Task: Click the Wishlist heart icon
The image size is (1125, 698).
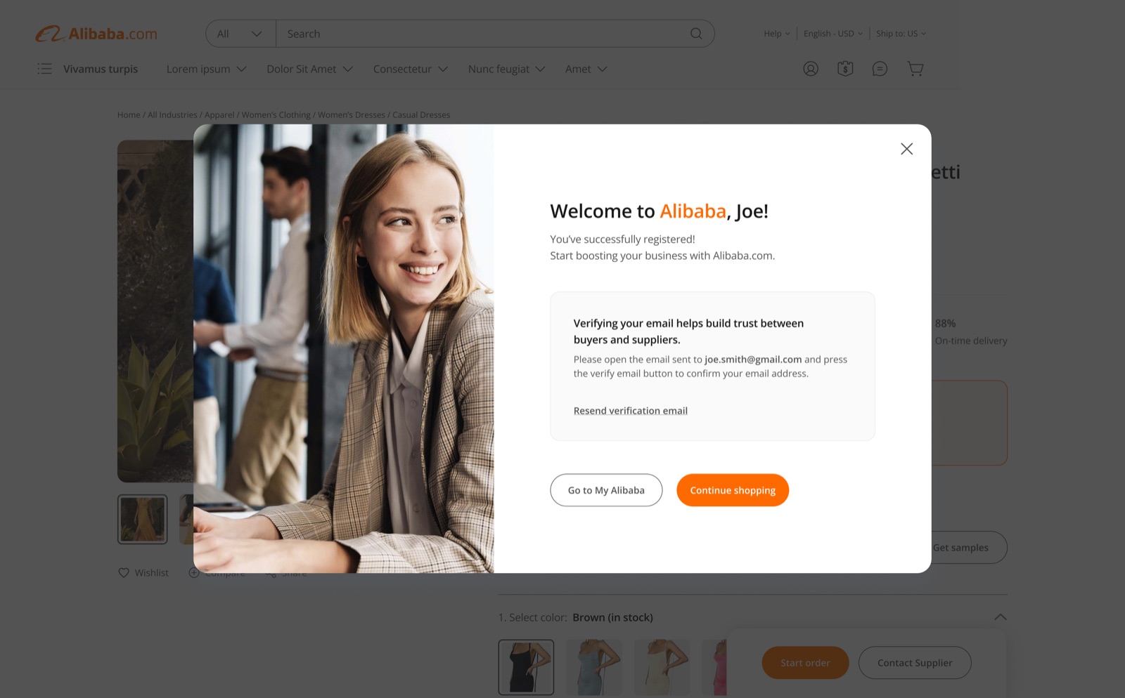Action: [124, 573]
